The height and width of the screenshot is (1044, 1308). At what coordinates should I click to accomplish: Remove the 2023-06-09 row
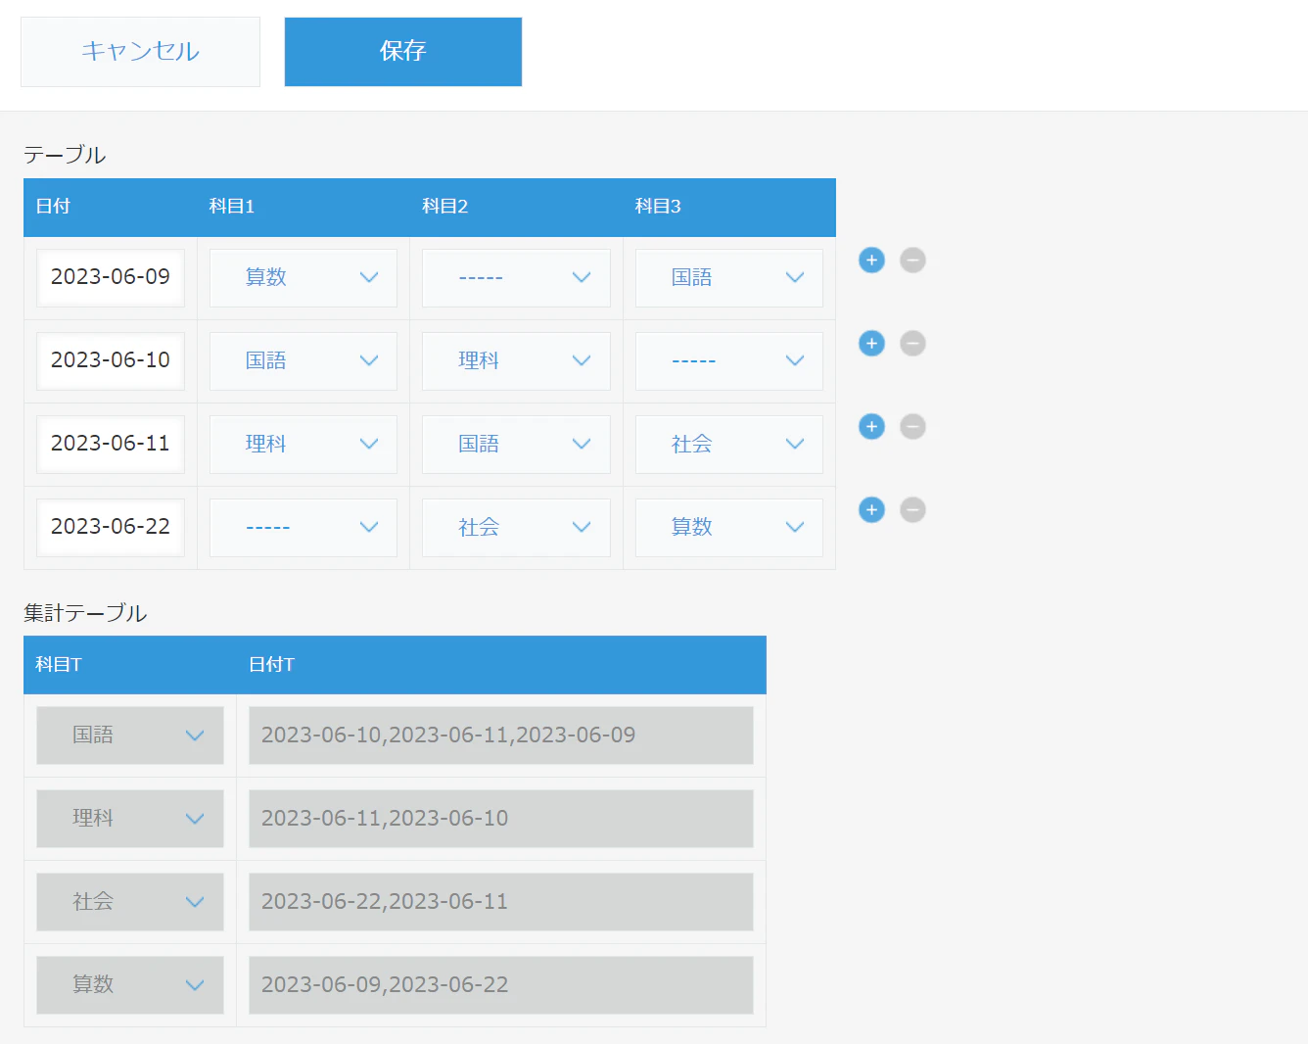coord(912,261)
